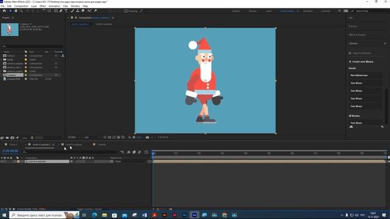Image resolution: width=390 pixels, height=219 pixels.
Task: Open the Preview panel header
Action: coord(353,26)
